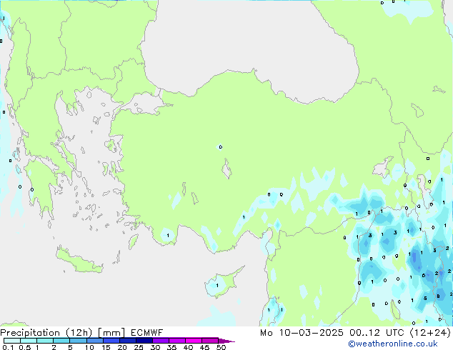Click the "25" legend scale label

point(139,347)
